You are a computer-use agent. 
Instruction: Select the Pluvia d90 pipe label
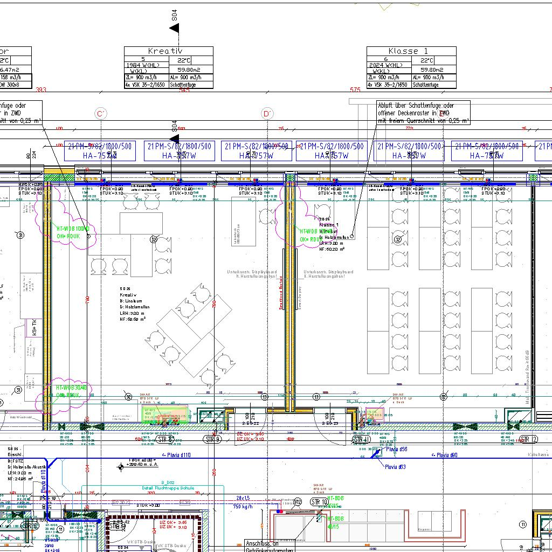[x=447, y=455]
